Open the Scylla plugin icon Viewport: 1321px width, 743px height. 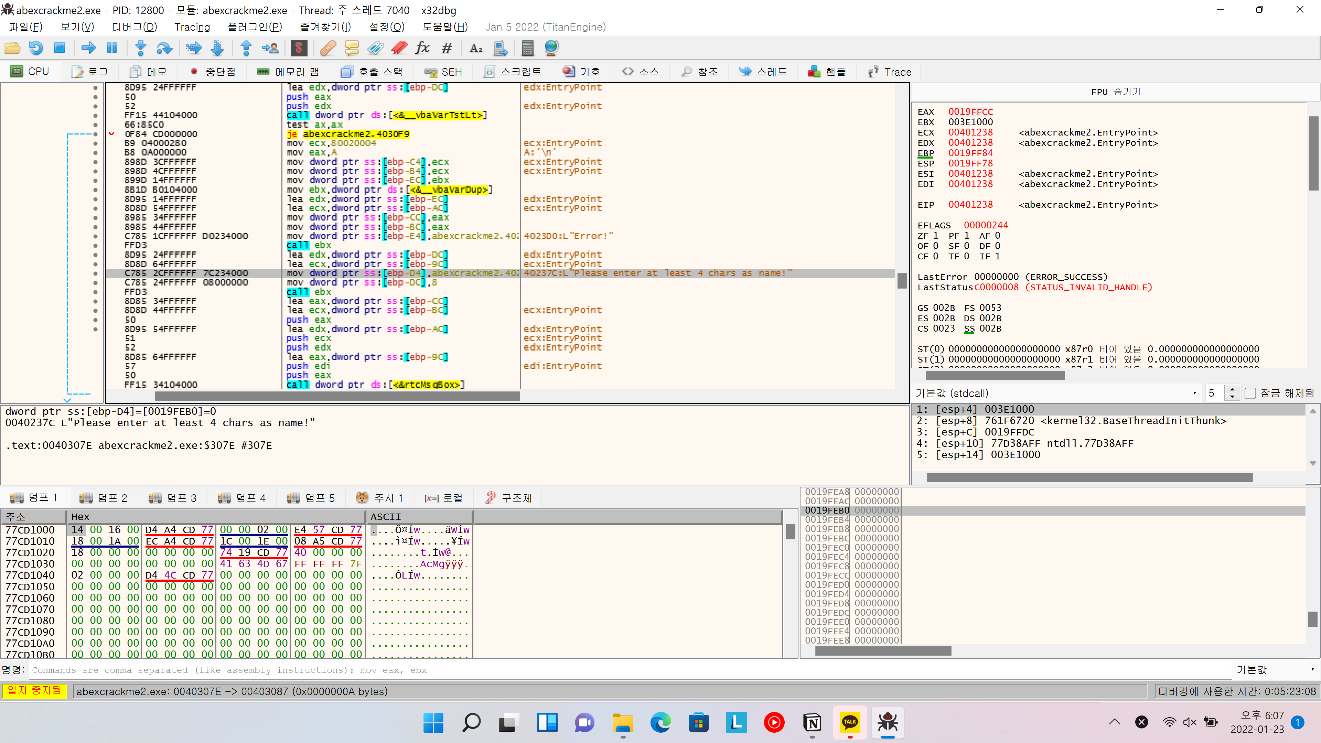(x=299, y=48)
